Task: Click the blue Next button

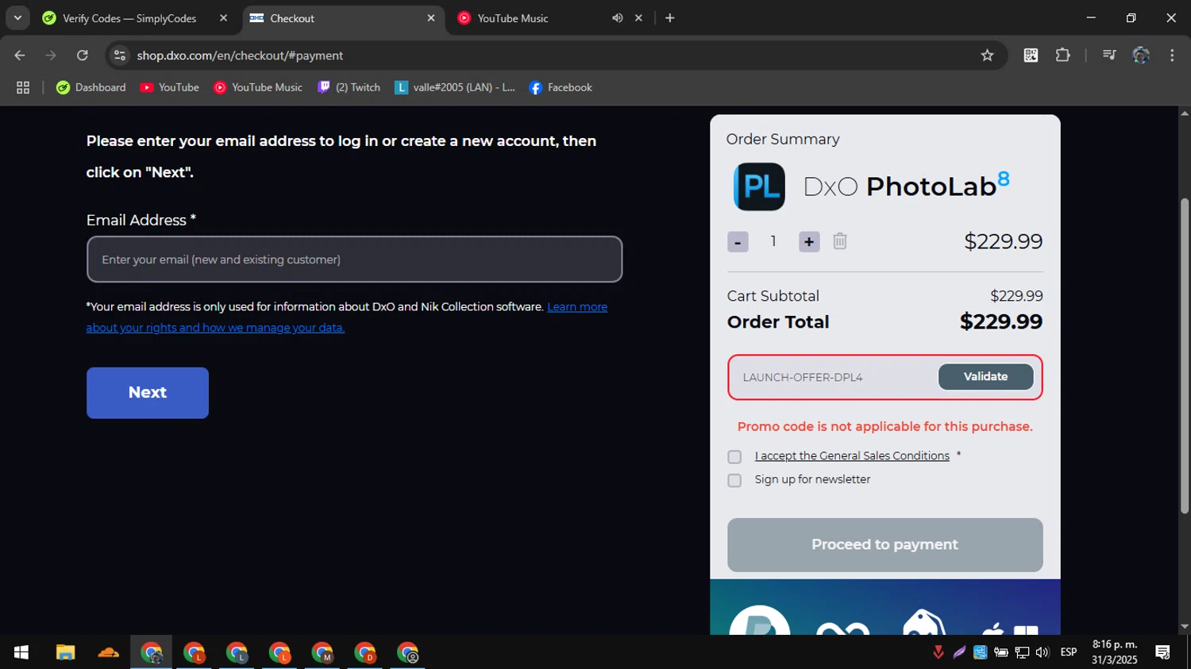Action: click(148, 393)
